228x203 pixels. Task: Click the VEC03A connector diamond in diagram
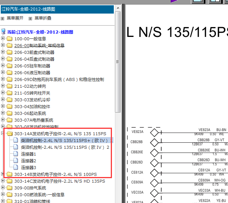(x=154, y=193)
